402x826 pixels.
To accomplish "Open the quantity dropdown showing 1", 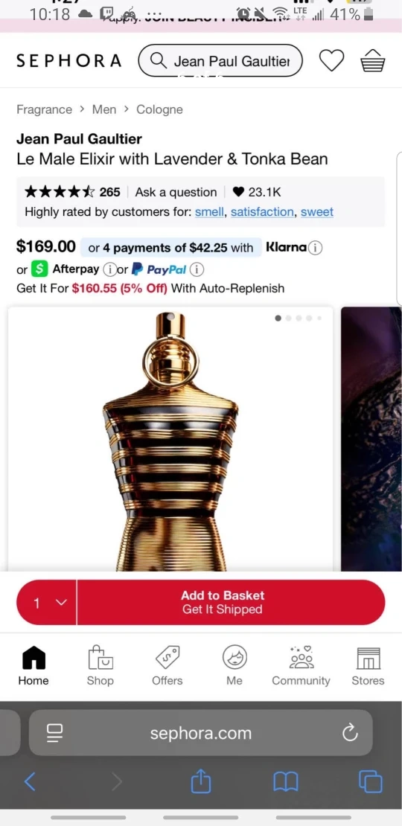I will tap(47, 603).
